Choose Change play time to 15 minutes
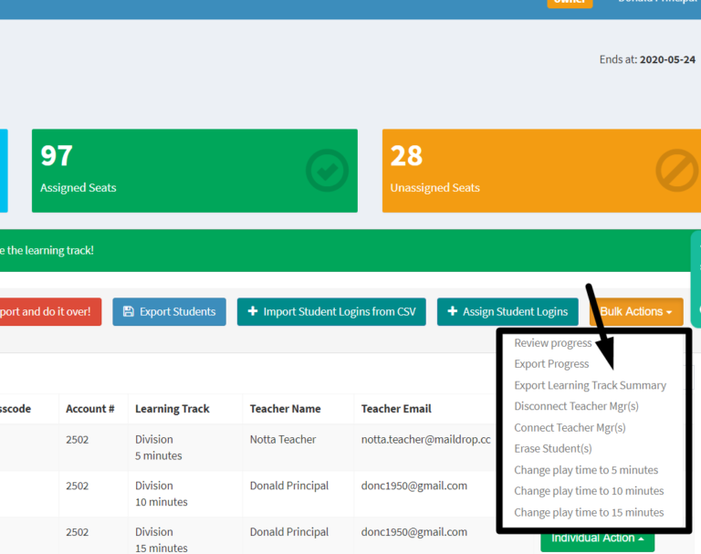Image resolution: width=701 pixels, height=554 pixels. [x=589, y=512]
